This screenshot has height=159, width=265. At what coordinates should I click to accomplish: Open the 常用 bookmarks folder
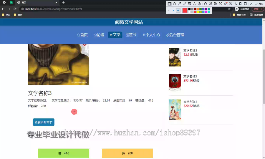click(x=18, y=15)
